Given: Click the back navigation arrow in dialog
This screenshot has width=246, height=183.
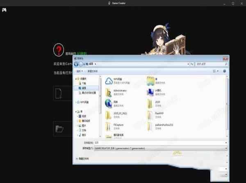Looking at the screenshot, I should coord(77,64).
